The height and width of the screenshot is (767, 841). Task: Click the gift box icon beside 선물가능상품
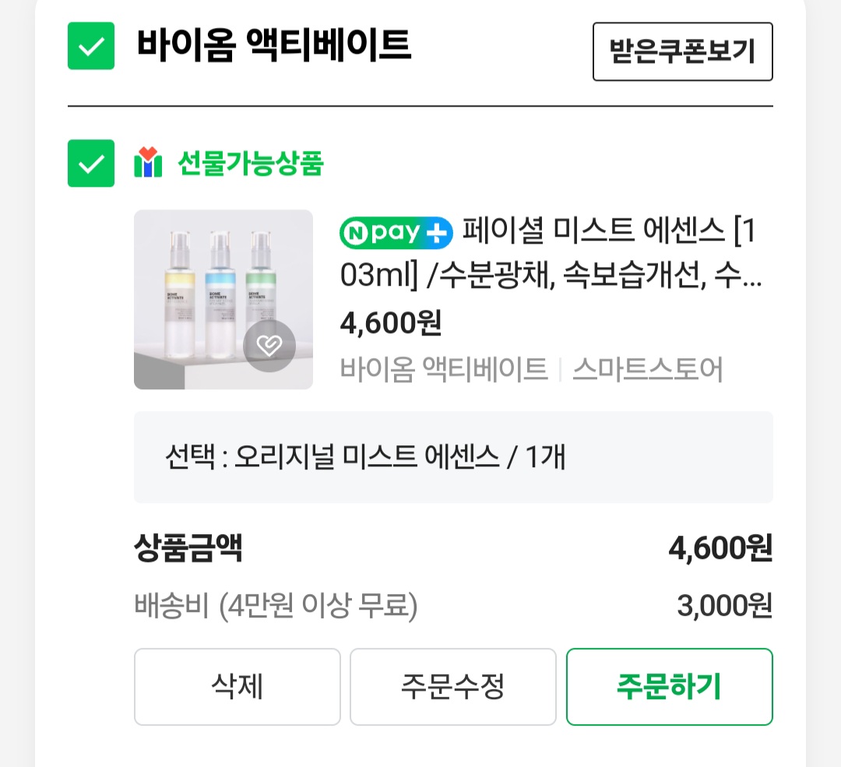point(148,163)
